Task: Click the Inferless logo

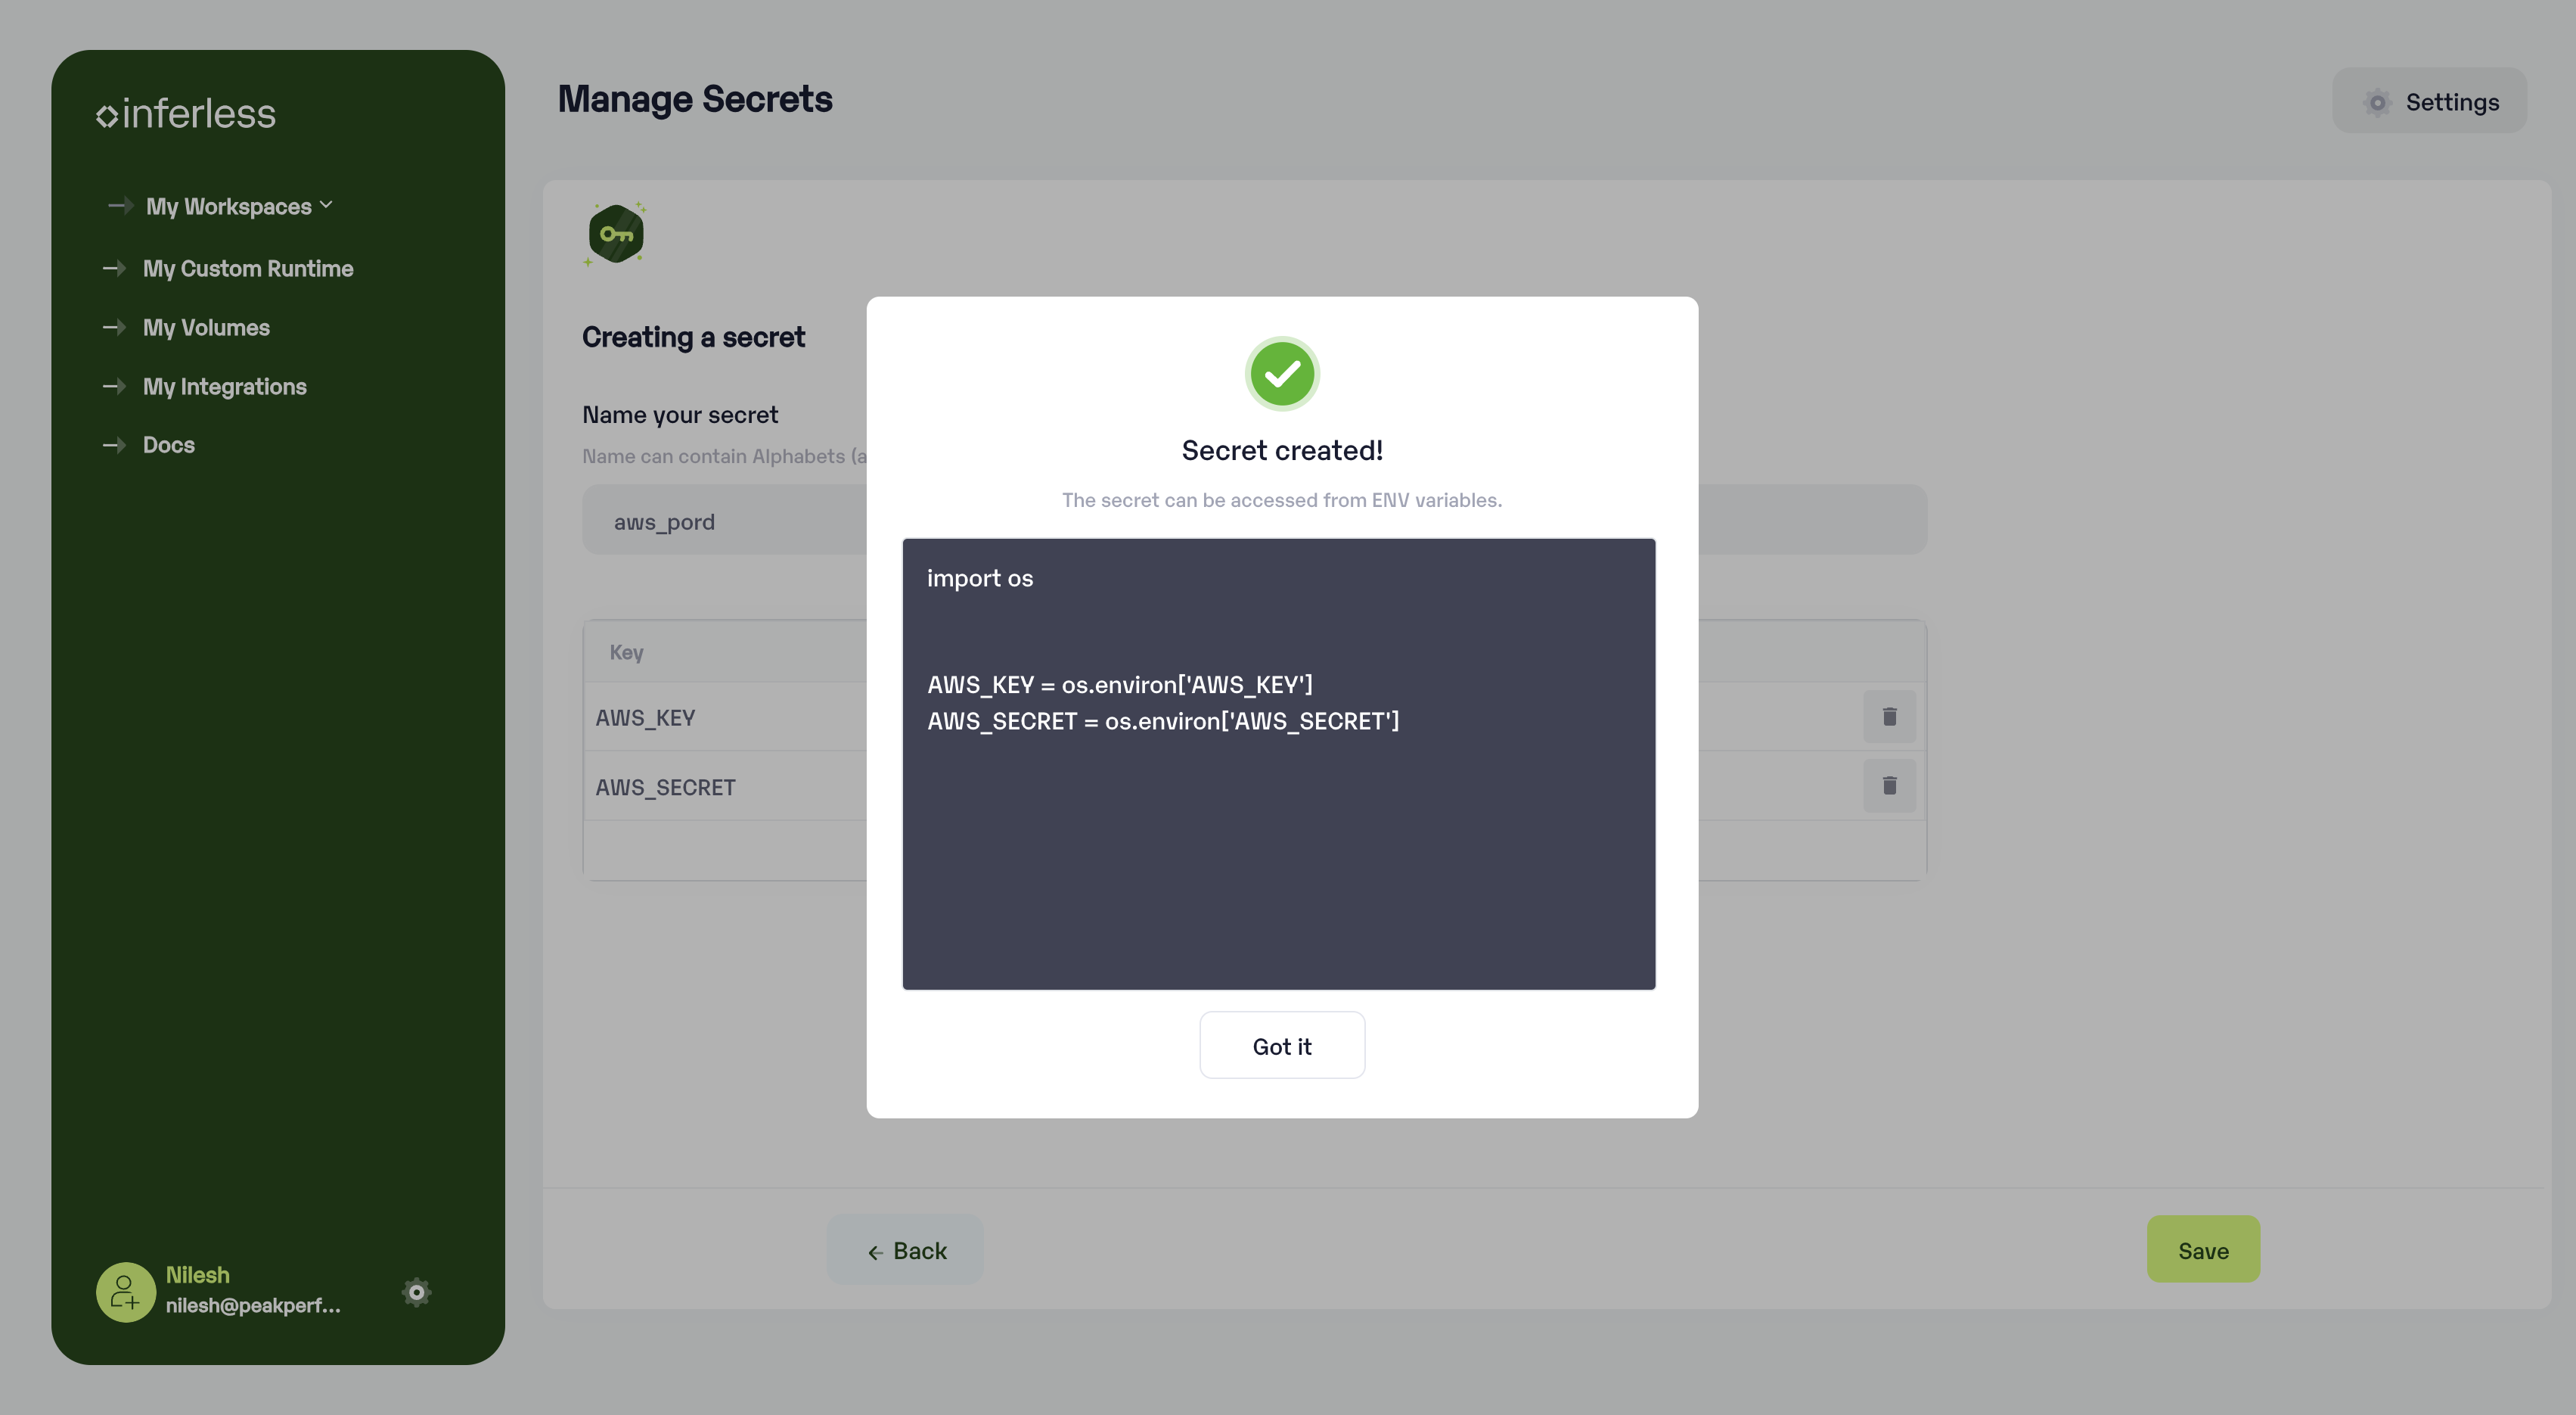Action: click(x=185, y=114)
